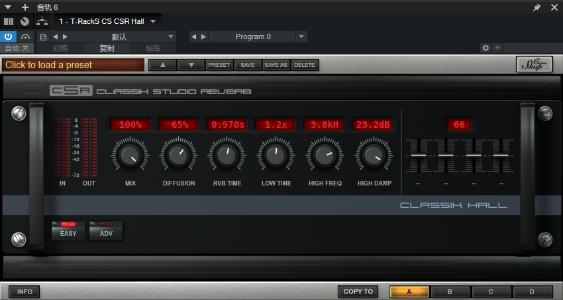Viewport: 563px width, 300px height.
Task: Open the channel editor bars icon
Action: 8,22
